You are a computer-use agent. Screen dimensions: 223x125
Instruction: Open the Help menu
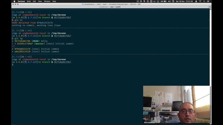54,1
